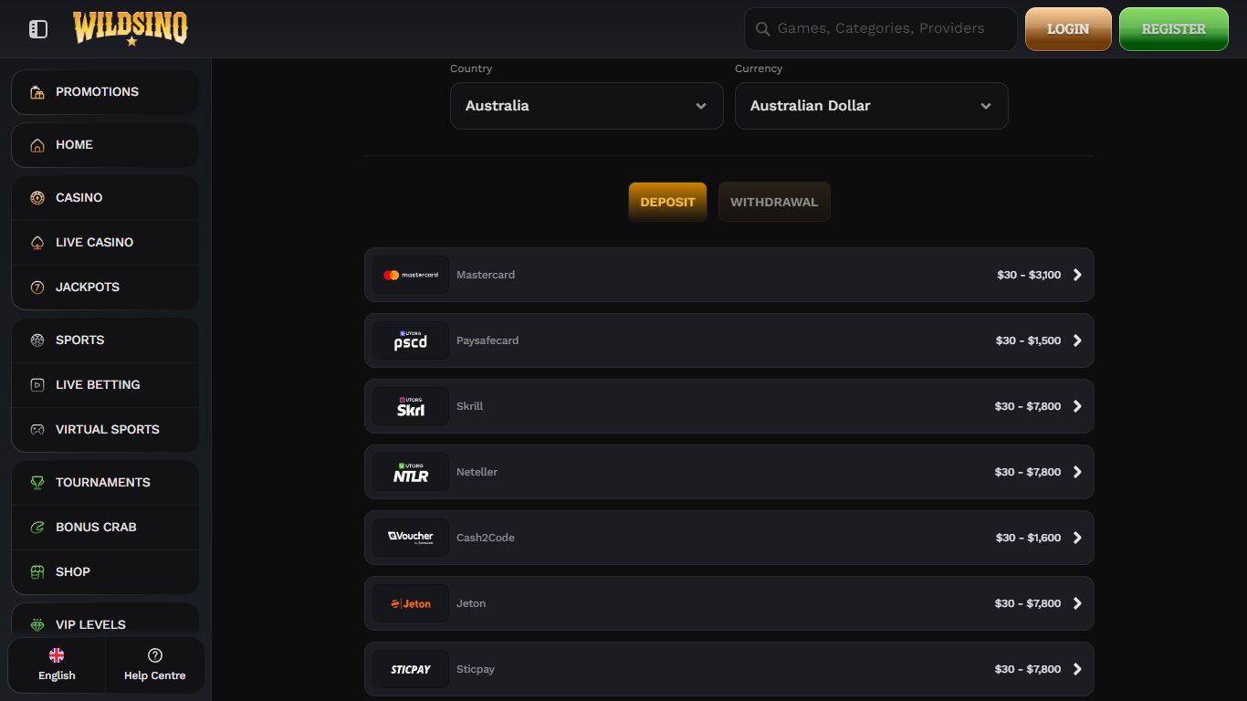Click the Mastercard logo
This screenshot has width=1247, height=701.
pyautogui.click(x=411, y=275)
